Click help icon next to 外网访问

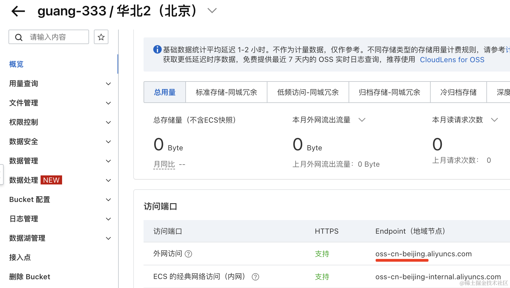(188, 254)
